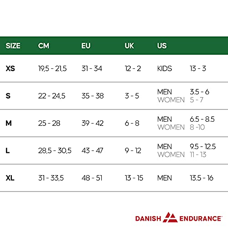
Task: Select the L size row label
Action: (x=8, y=150)
